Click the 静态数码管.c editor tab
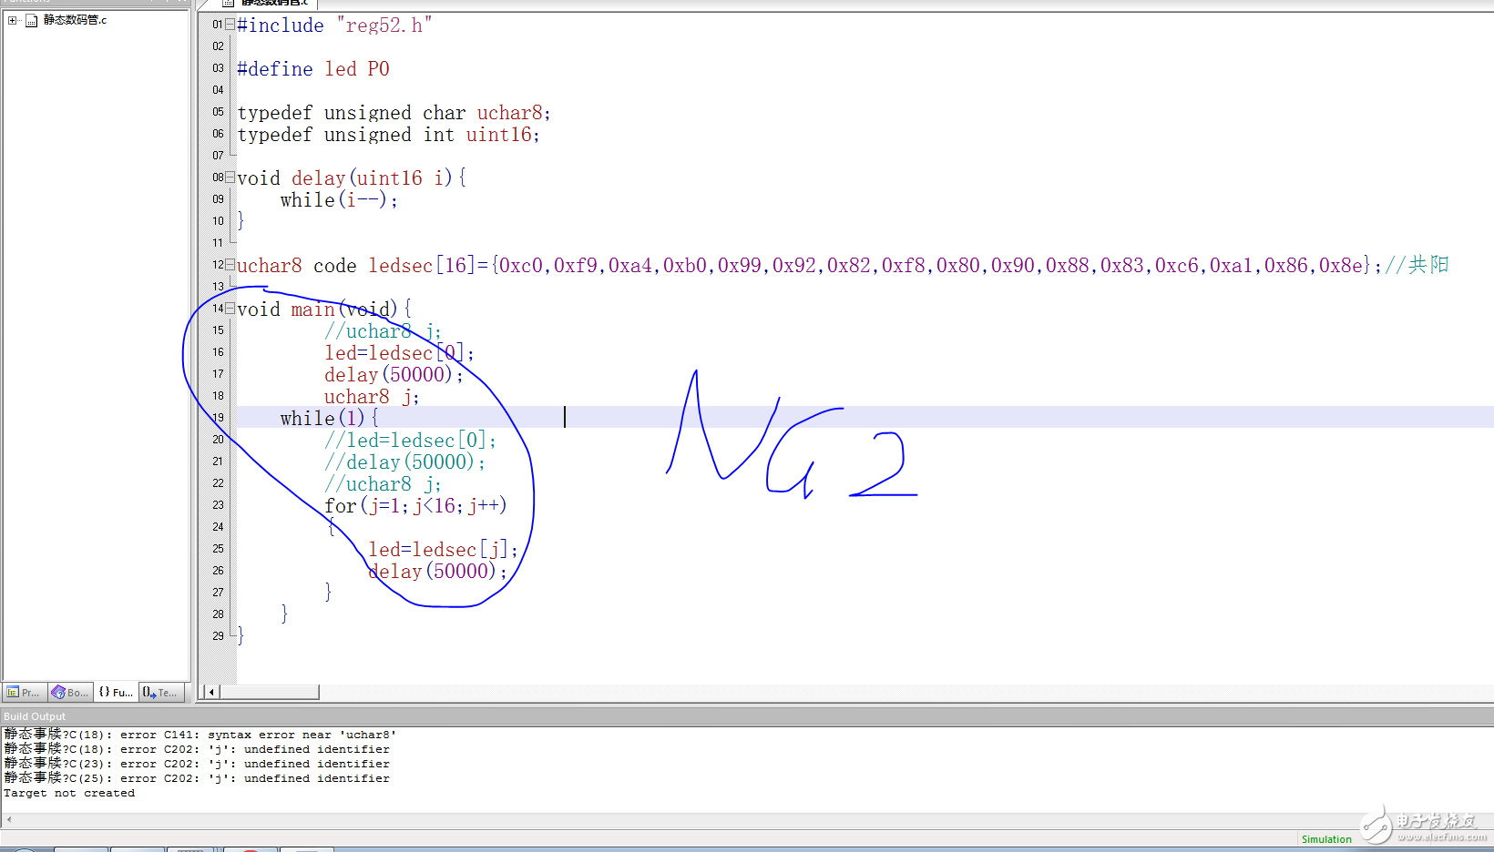 tap(266, 4)
